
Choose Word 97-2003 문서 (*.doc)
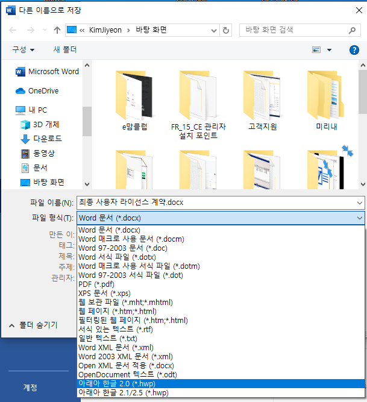click(x=221, y=248)
